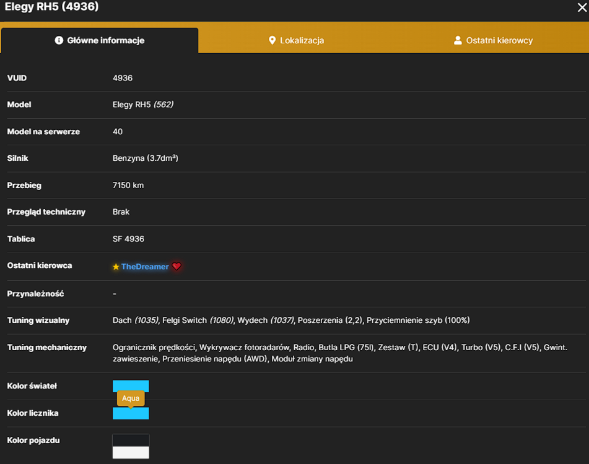Click the Tuning mechaniczny row label
The height and width of the screenshot is (464, 589).
(47, 347)
